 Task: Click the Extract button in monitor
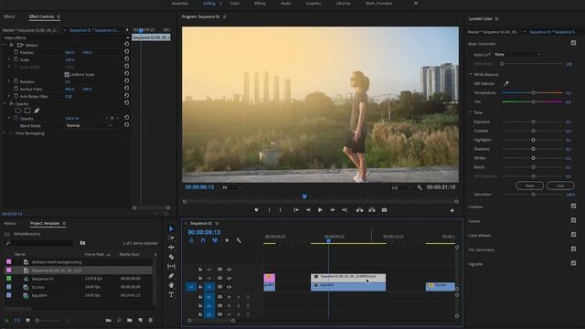click(372, 210)
